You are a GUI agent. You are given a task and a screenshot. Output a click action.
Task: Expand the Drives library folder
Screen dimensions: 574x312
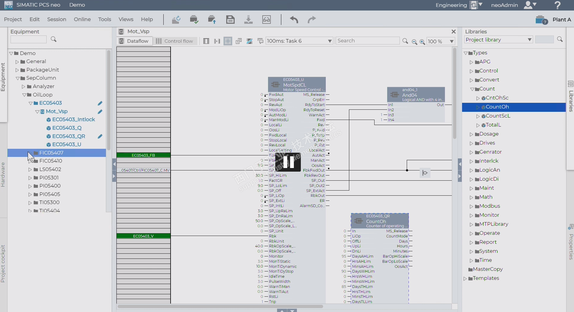471,143
